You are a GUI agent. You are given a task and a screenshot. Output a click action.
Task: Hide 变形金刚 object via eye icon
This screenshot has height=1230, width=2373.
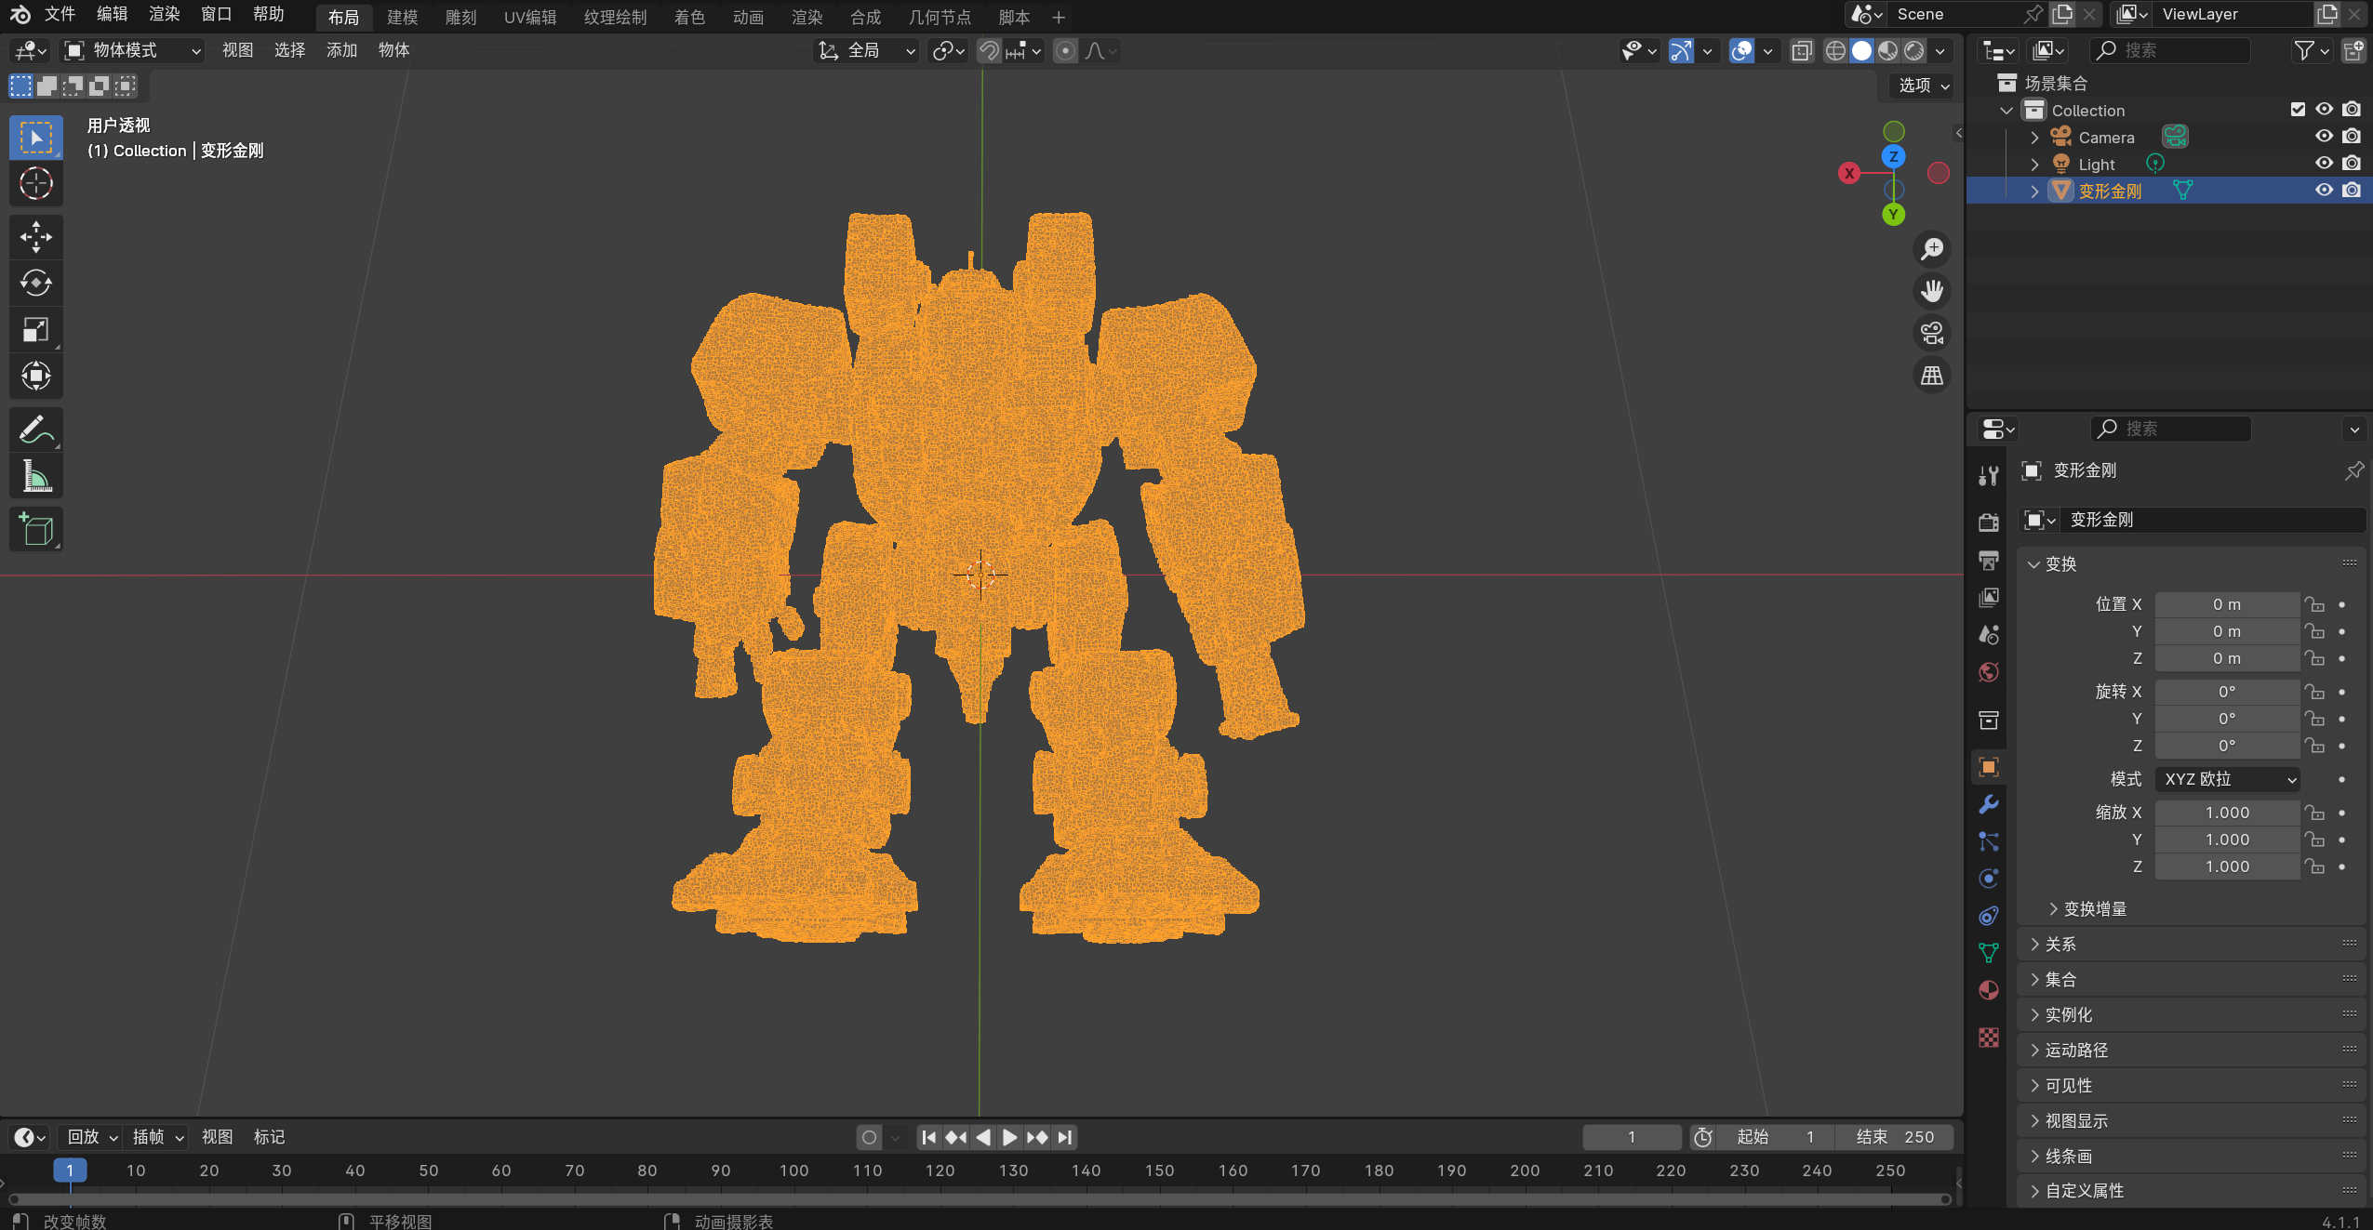(x=2324, y=191)
